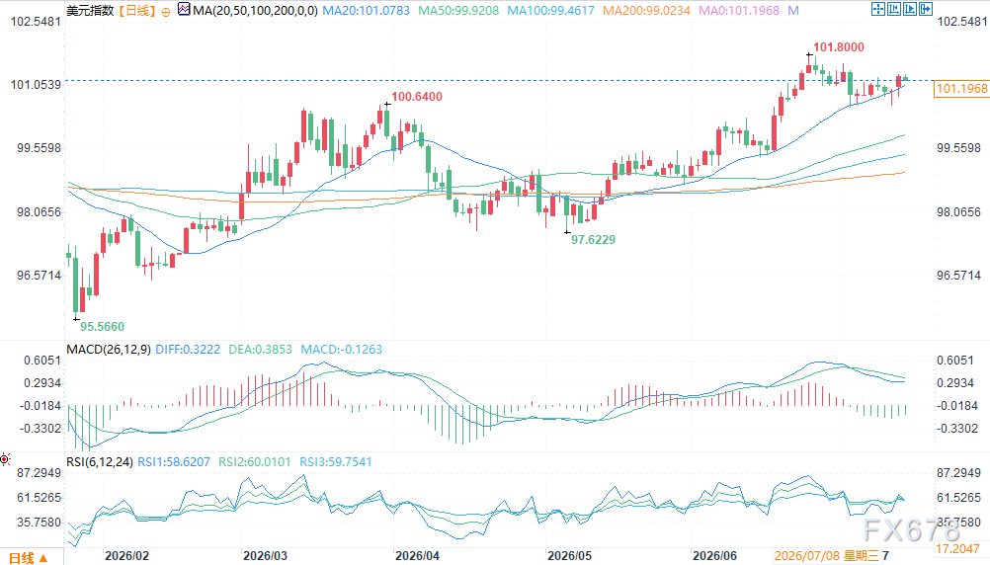This screenshot has height=565, width=990.
Task: Click the red sun marker icon beside RSI
Action: [4, 459]
